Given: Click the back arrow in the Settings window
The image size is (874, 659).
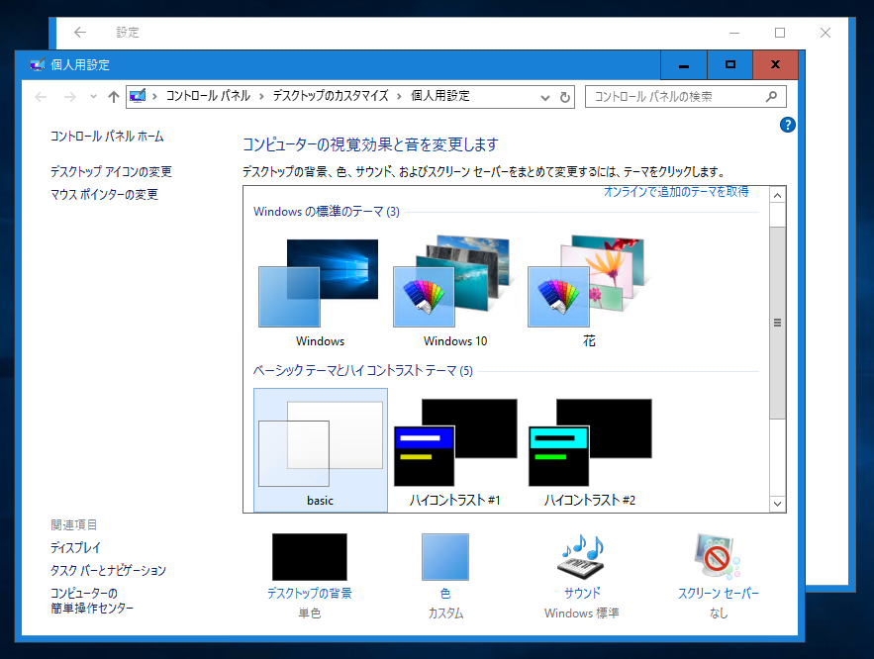Looking at the screenshot, I should (80, 33).
